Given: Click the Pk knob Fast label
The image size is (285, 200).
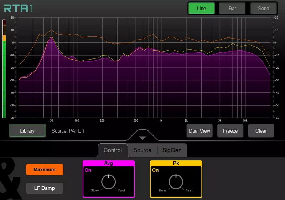Looking at the screenshot, I should 189,190.
